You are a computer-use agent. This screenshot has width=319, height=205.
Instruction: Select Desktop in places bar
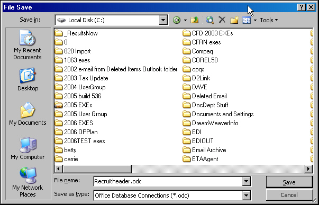coord(28,79)
